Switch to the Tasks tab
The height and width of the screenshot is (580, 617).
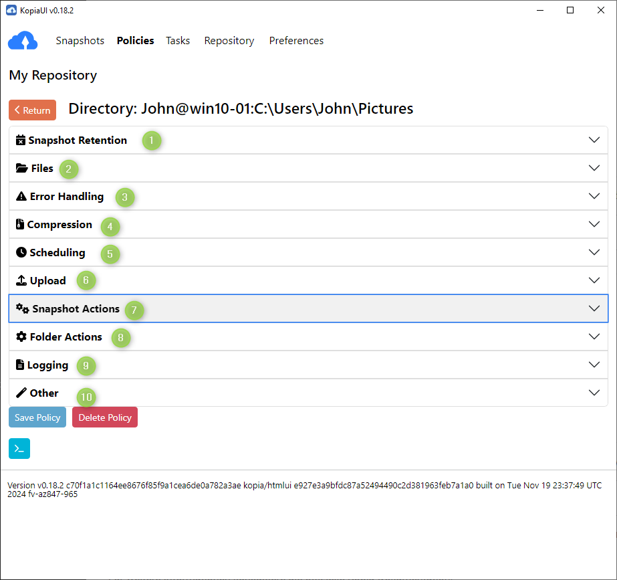(178, 41)
